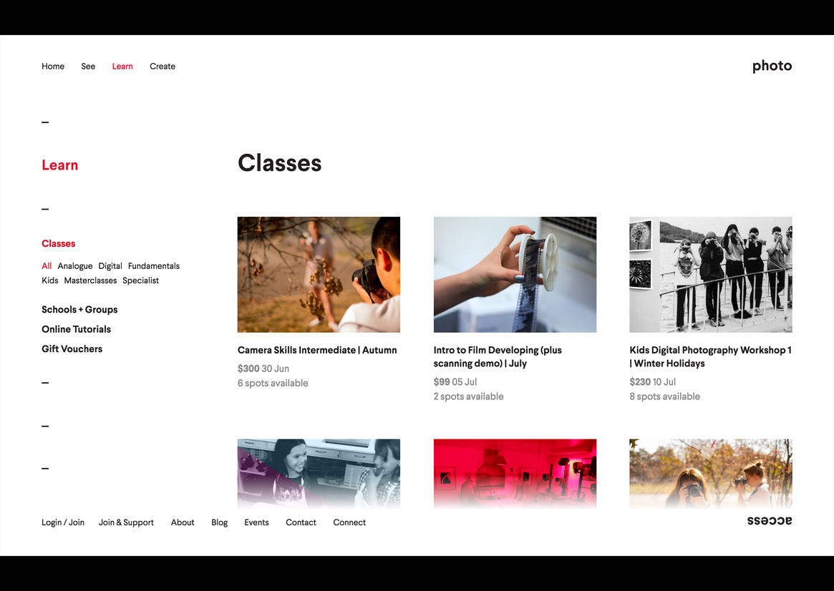Filter classes by Analogue
The height and width of the screenshot is (591, 834).
tap(75, 266)
